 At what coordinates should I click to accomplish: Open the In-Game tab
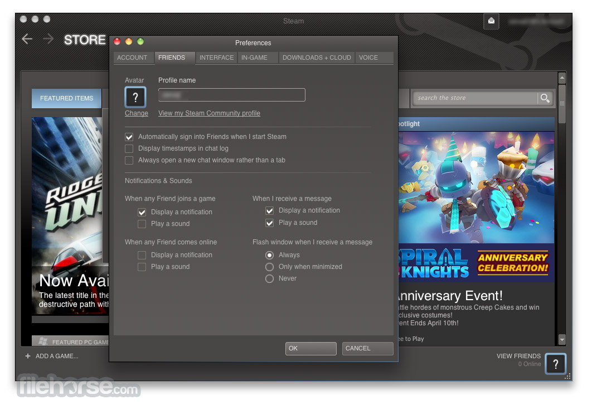[258, 57]
